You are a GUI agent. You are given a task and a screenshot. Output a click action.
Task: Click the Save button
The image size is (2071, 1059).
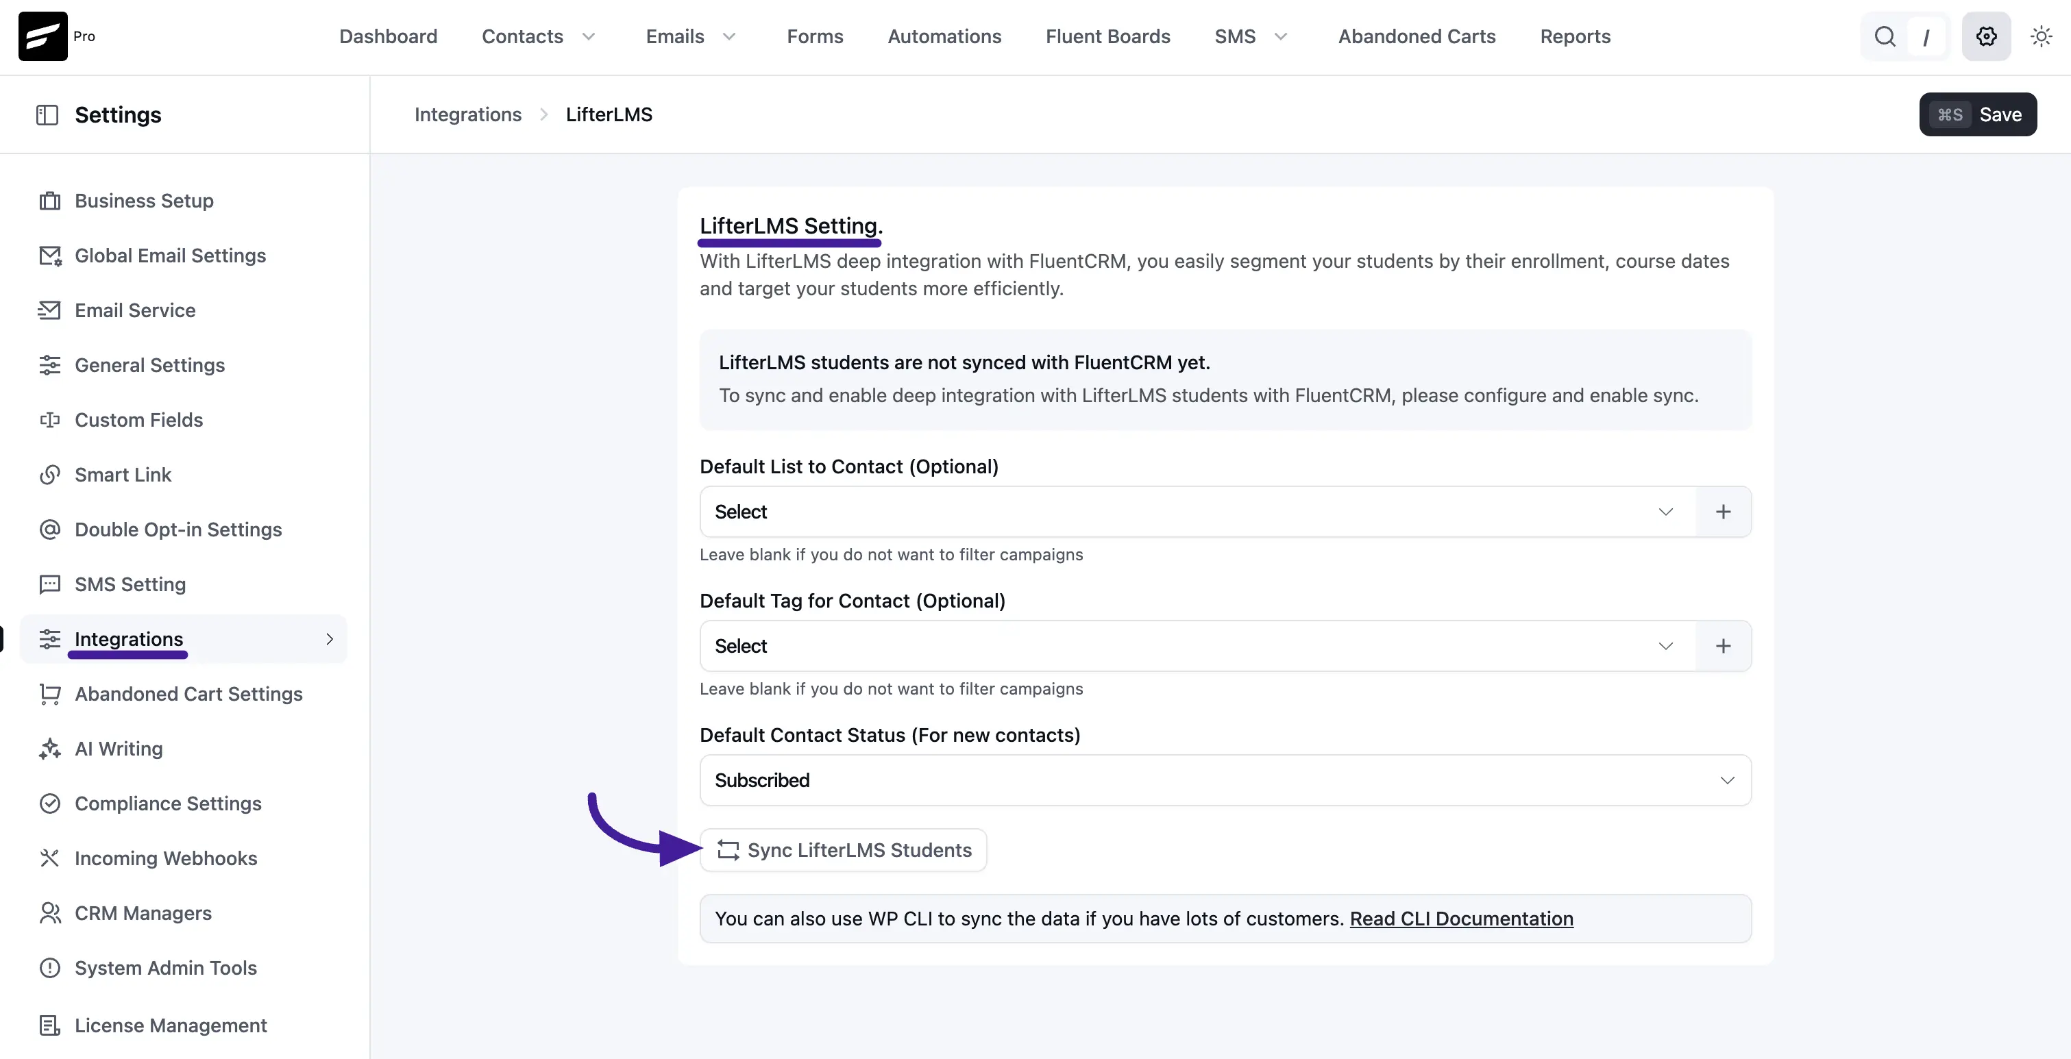point(1978,115)
